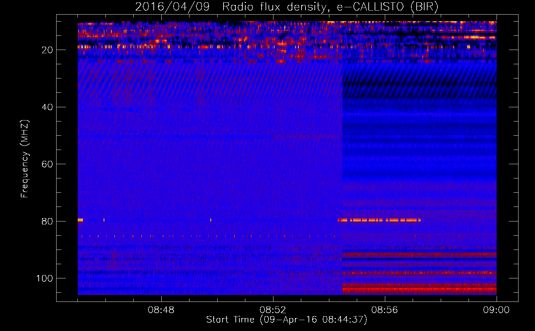Image resolution: width=535 pixels, height=331 pixels.
Task: Click the 08:56 time tick label
Action: coord(385,310)
